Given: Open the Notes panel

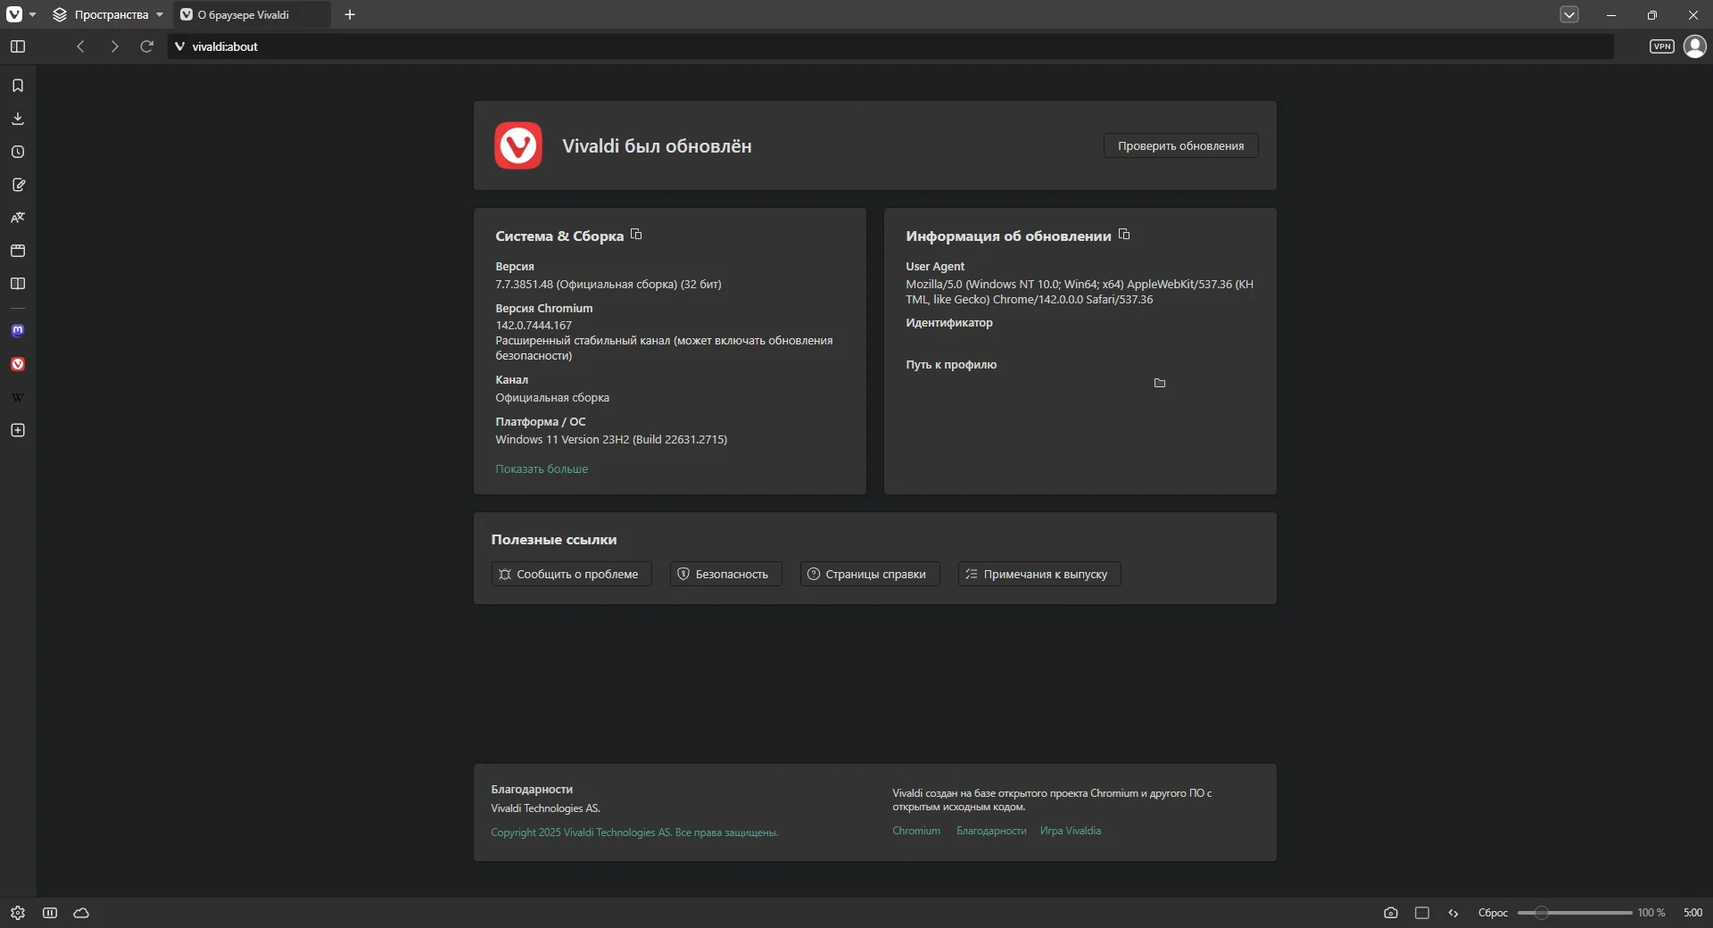Looking at the screenshot, I should point(18,185).
